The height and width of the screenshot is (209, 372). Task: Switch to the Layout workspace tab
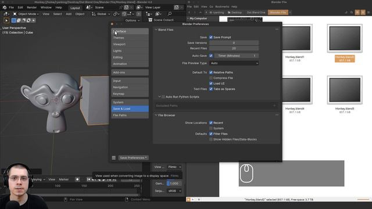point(75,8)
